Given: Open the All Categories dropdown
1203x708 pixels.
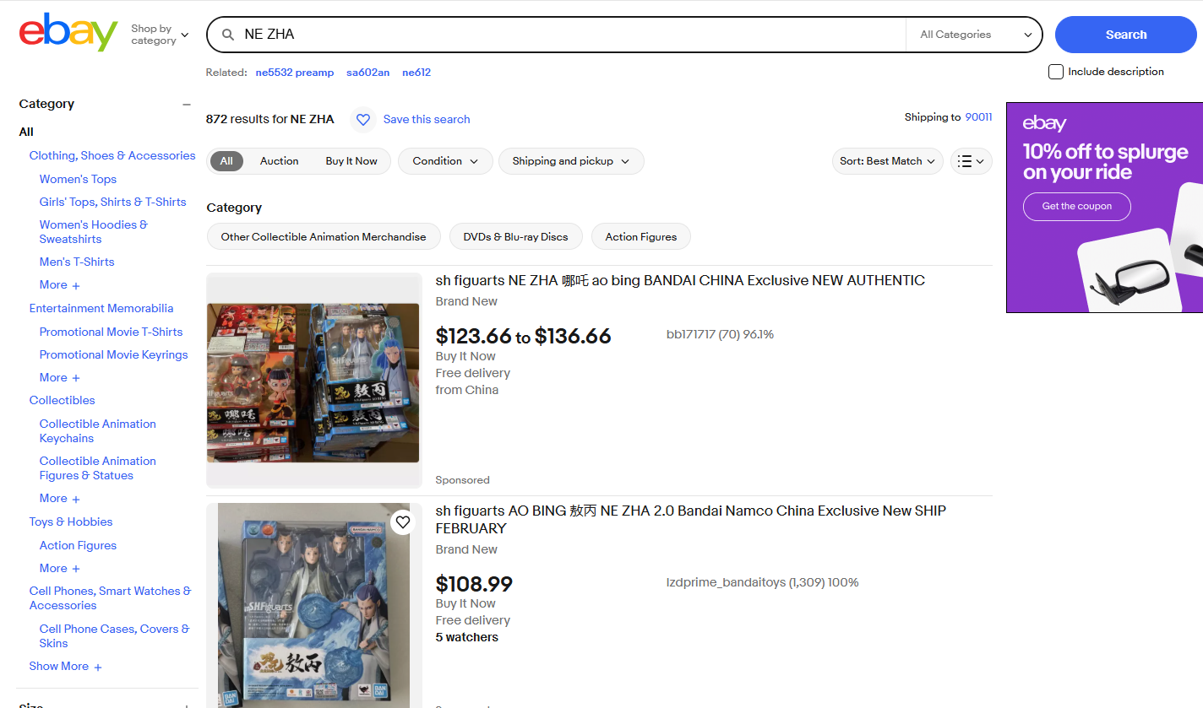Looking at the screenshot, I should pos(975,35).
